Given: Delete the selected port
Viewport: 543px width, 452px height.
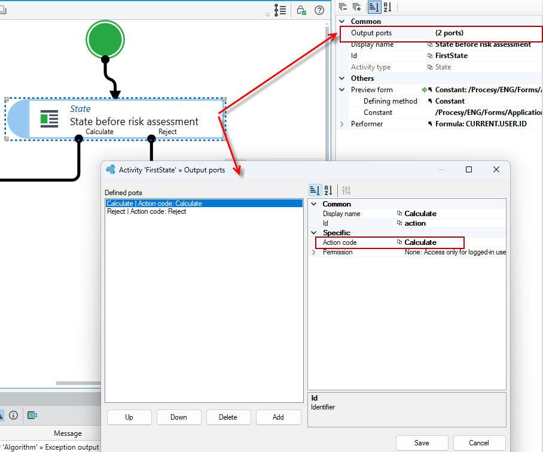Looking at the screenshot, I should (228, 417).
